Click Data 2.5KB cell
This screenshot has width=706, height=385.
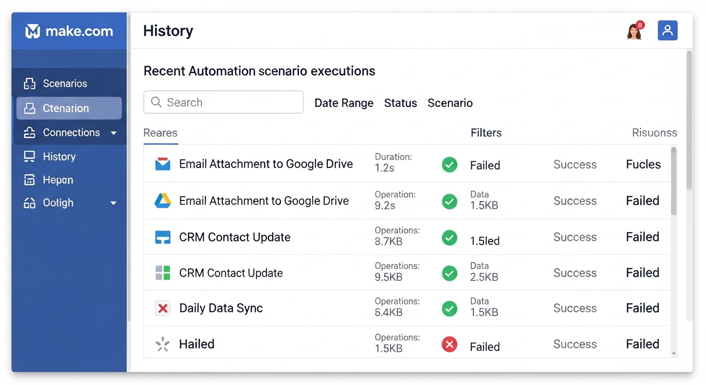click(484, 272)
